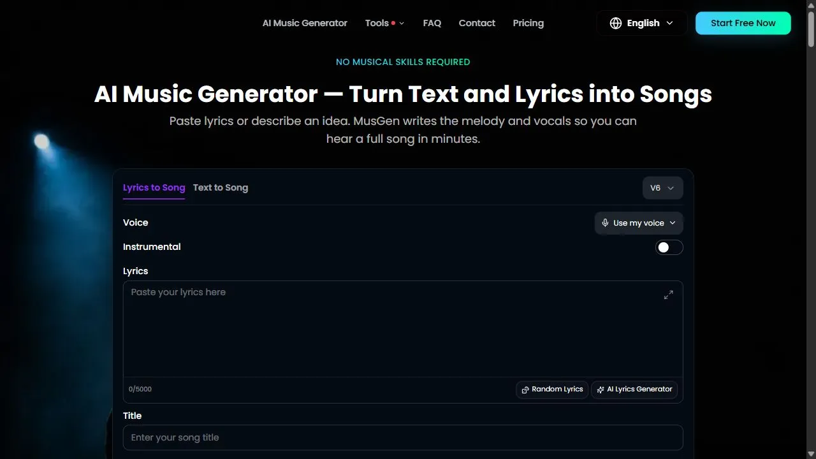Click the Start Free Now button
The width and height of the screenshot is (816, 459).
point(743,23)
